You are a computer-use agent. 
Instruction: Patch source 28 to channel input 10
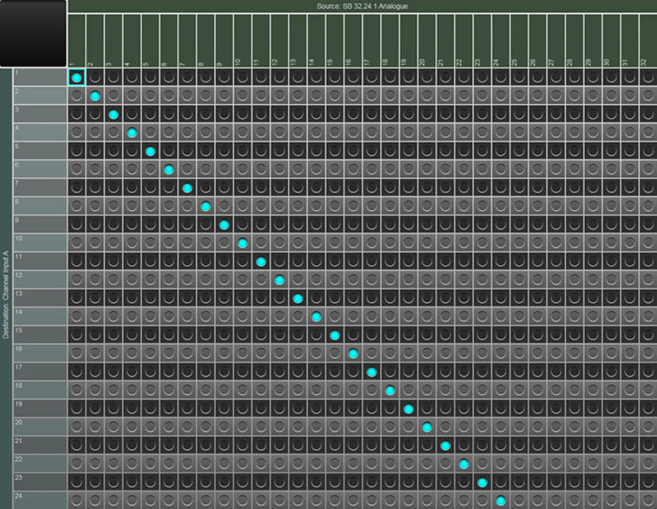click(574, 243)
